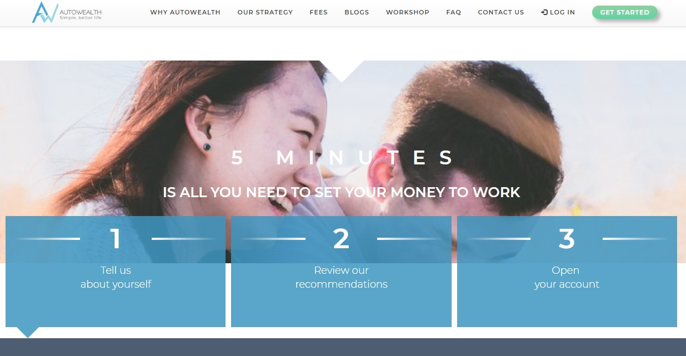Open the BLOGS navigation link
Image resolution: width=686 pixels, height=356 pixels.
pyautogui.click(x=357, y=12)
